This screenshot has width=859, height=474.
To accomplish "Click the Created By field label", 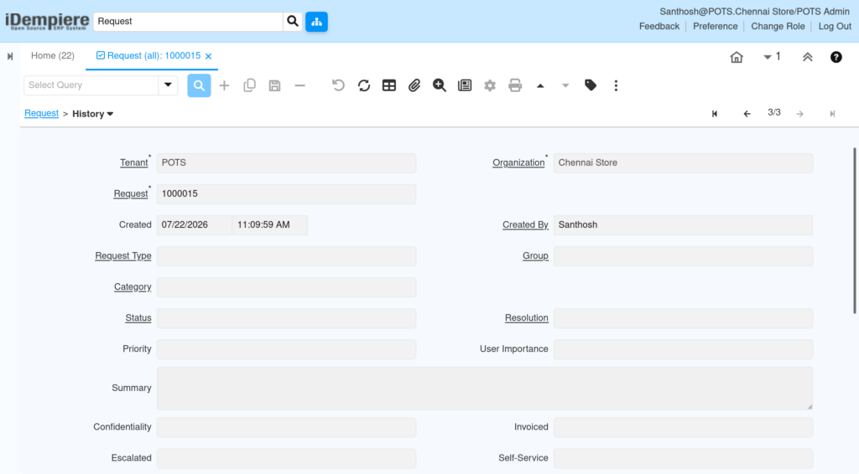I will 525,224.
